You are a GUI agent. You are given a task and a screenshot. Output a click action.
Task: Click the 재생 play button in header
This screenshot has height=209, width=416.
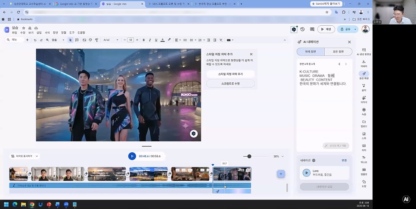click(x=326, y=29)
